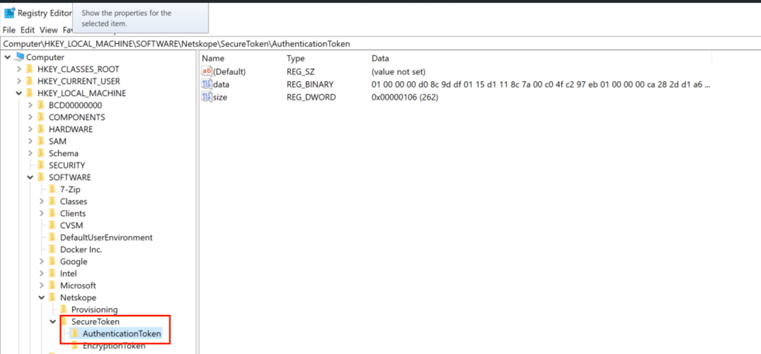Select the Provisioning key label
The image size is (761, 354).
(x=95, y=309)
